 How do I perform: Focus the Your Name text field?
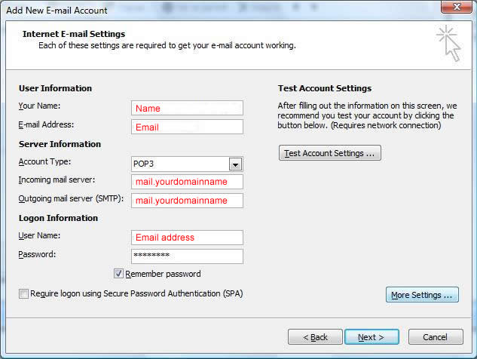pyautogui.click(x=187, y=108)
